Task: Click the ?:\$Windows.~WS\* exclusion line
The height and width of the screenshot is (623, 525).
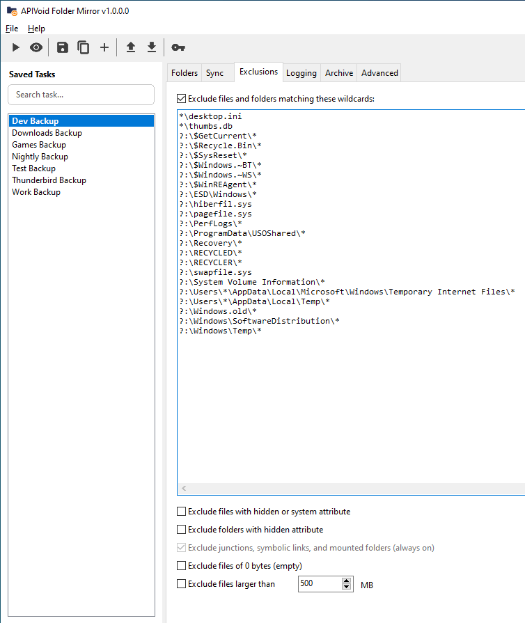Action: (220, 175)
